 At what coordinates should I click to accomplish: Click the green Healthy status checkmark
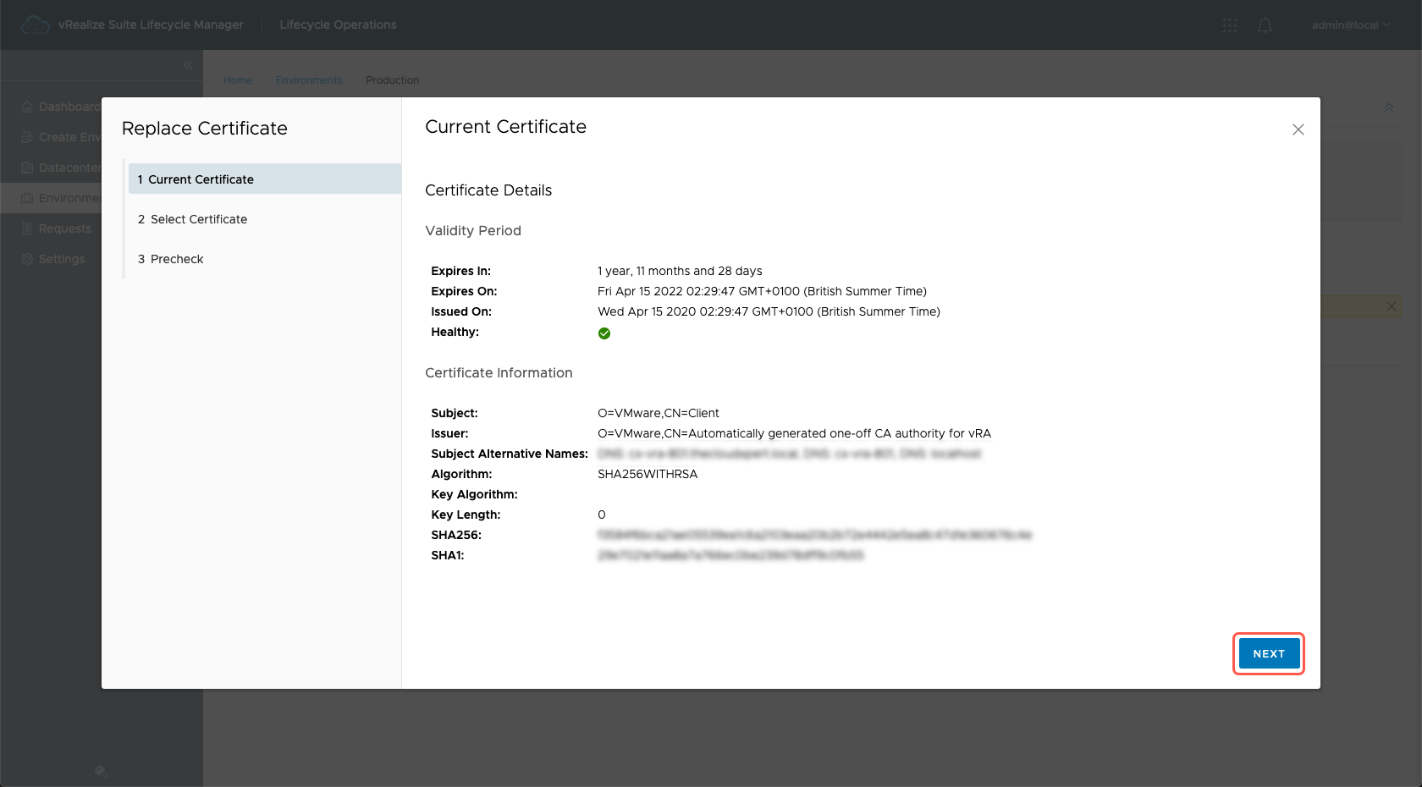pos(604,333)
